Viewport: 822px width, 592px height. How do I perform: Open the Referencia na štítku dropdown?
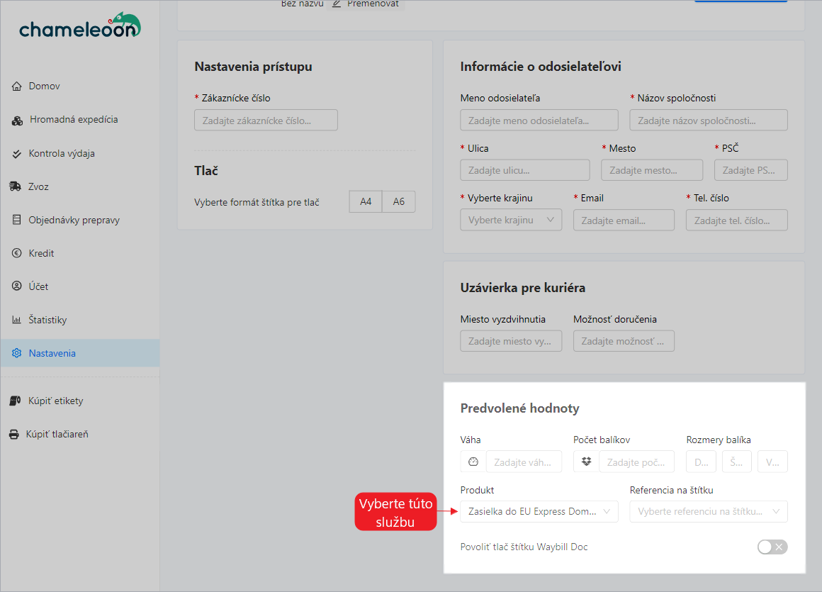(708, 511)
